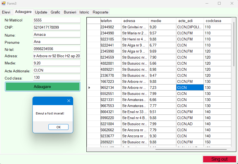Click the Form3 application icon in titlebar
The height and width of the screenshot is (164, 238).
coord(4,3)
